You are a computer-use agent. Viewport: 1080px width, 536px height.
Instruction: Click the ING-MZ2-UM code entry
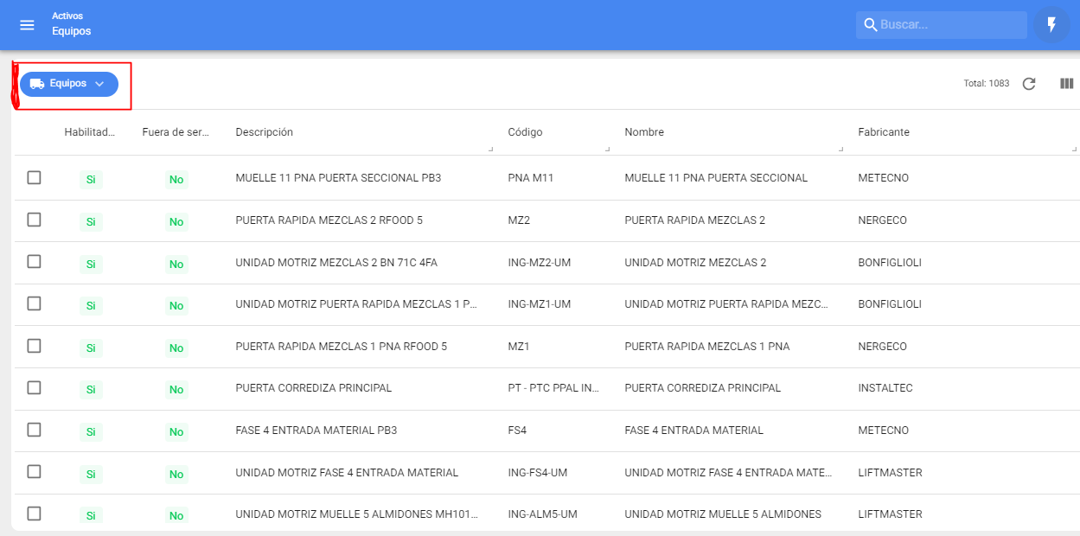point(539,263)
